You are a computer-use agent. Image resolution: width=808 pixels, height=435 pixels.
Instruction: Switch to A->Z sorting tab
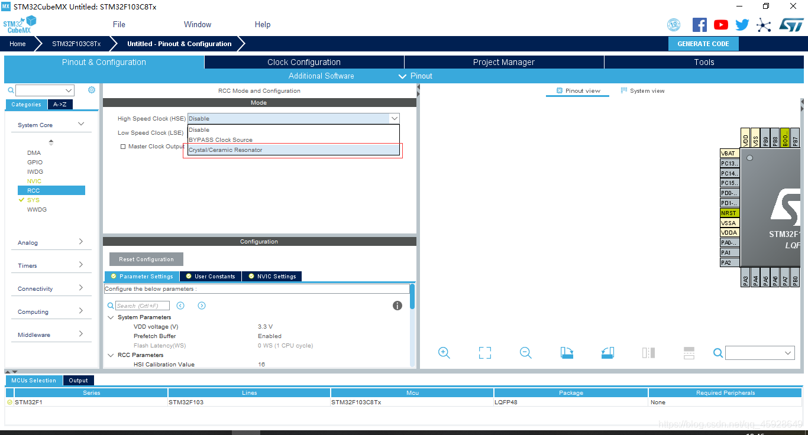tap(60, 105)
